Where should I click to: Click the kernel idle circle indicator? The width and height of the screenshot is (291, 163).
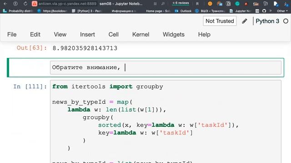(286, 21)
